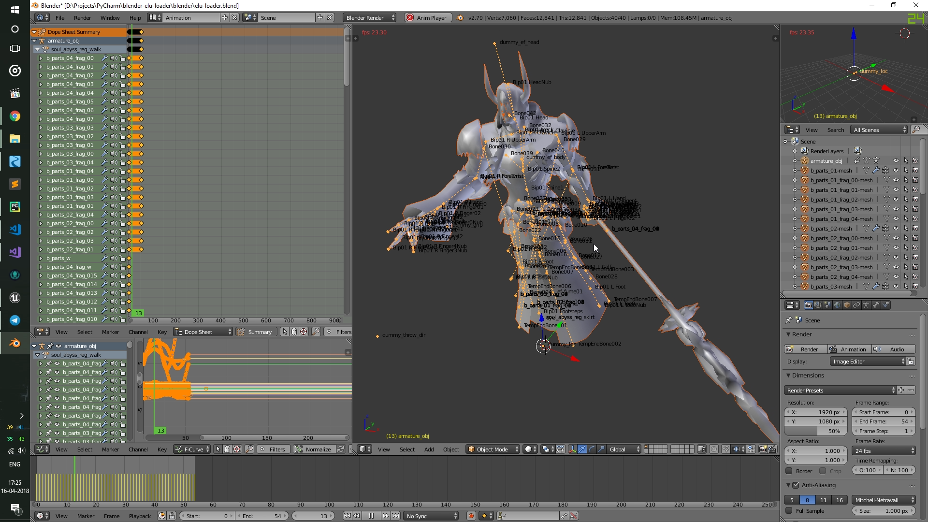Hide b_parts_01-mesh via its eye icon
The width and height of the screenshot is (928, 522).
(896, 170)
